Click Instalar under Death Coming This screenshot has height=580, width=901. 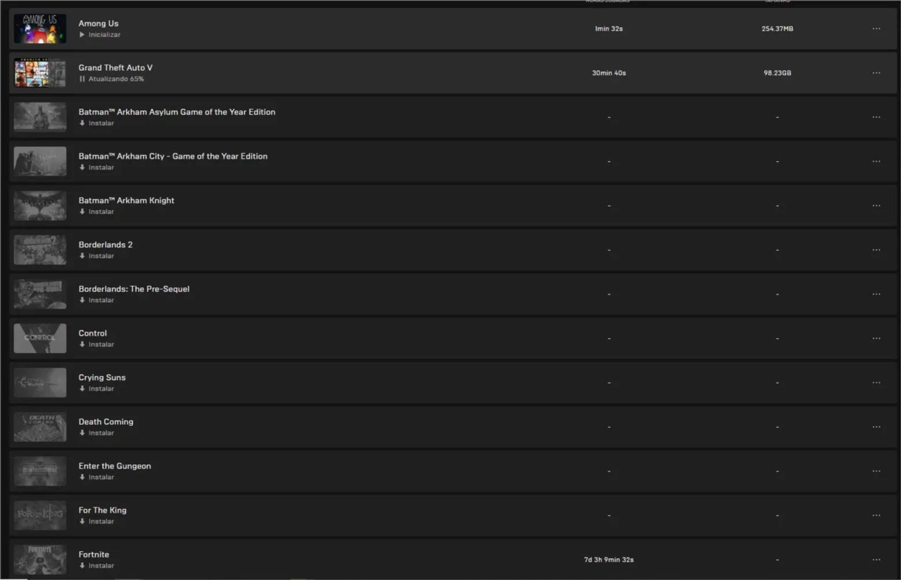96,433
